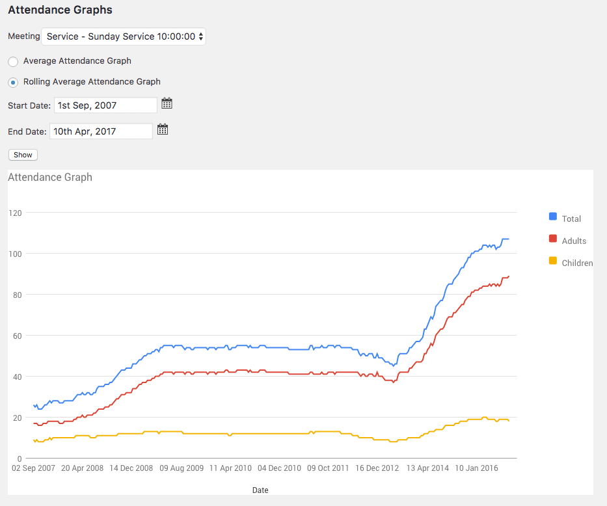
Task: Select the Rolling Average Attendance Graph option
Action: (13, 82)
